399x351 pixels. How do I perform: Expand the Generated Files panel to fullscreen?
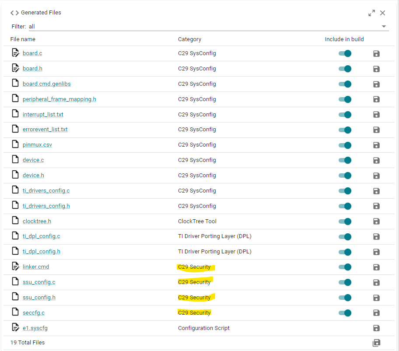371,13
